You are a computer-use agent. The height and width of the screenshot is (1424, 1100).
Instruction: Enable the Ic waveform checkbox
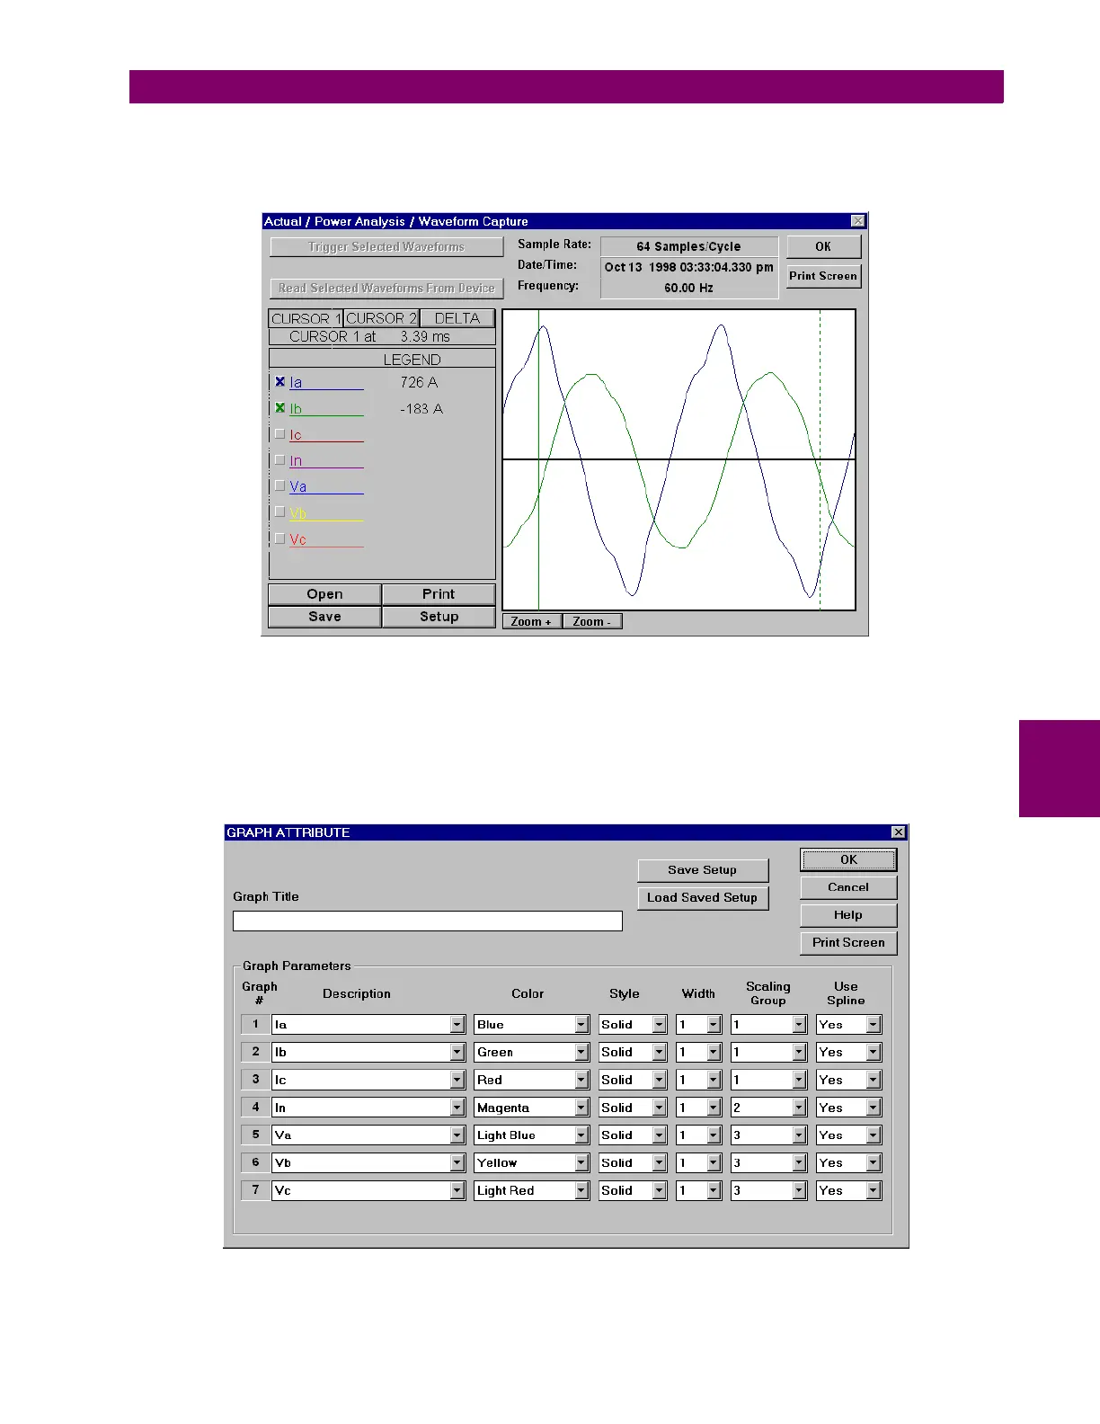279,434
